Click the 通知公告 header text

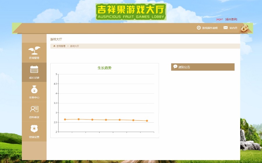click(184, 67)
